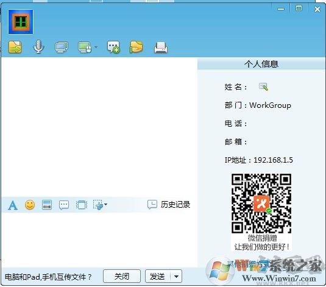Open quick reply speech bubble icon

(64, 205)
